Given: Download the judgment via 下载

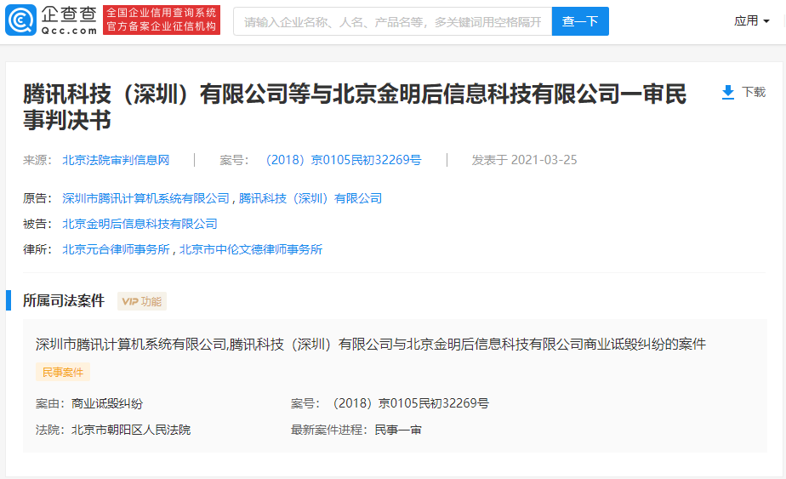Looking at the screenshot, I should point(753,93).
